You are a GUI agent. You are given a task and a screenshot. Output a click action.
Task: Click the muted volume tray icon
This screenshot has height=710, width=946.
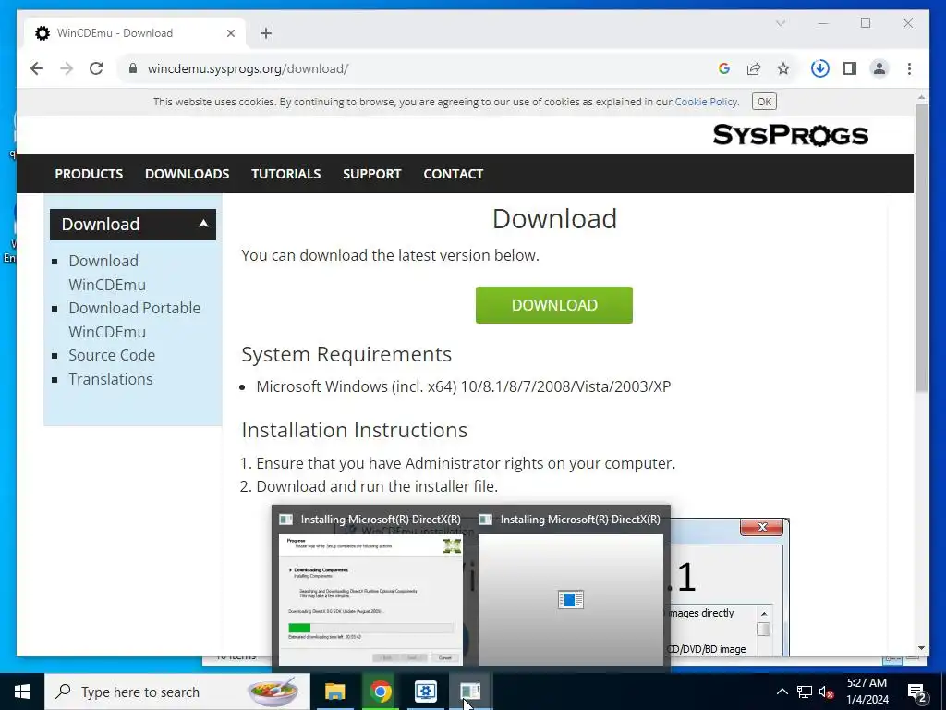[826, 692]
